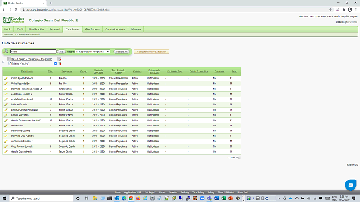Screen dimensions: 360x202
Task: Open the chat support bubble
Action: (350, 185)
